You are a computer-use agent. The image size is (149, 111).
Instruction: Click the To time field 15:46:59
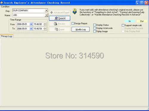(x=38, y=29)
